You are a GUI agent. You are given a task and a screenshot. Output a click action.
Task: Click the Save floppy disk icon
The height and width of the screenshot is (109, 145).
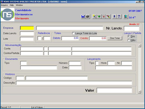coord(83,16)
